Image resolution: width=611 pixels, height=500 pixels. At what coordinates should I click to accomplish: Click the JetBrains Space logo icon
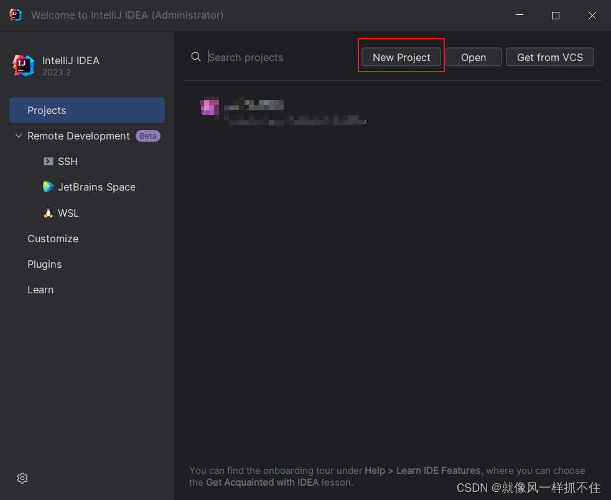pyautogui.click(x=49, y=187)
